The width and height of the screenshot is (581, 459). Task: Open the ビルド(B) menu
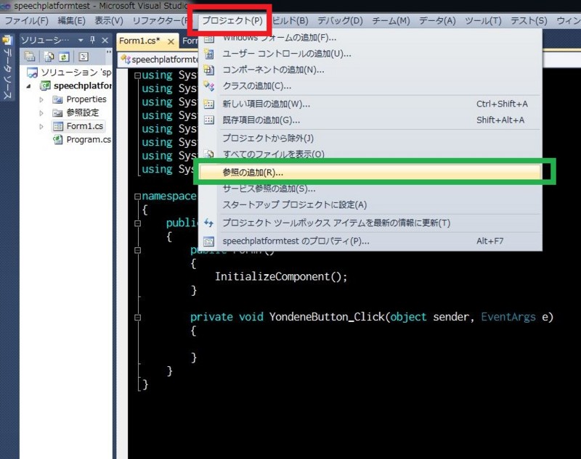290,21
